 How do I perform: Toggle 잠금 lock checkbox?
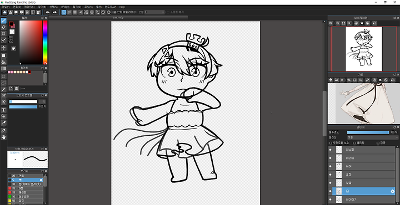(378, 143)
